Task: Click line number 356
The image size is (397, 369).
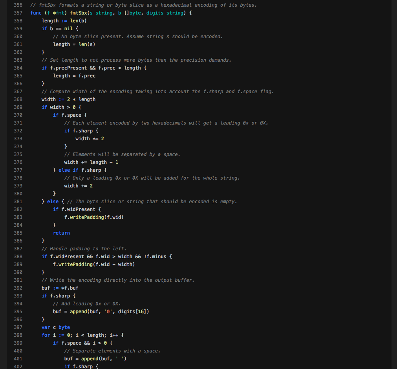Action: point(18,5)
